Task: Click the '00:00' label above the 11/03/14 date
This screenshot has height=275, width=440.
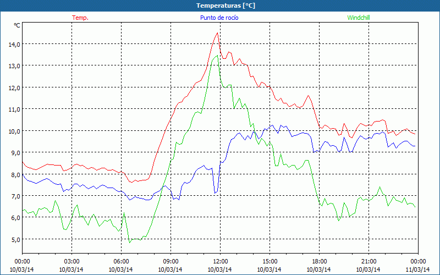Action: coord(418,262)
